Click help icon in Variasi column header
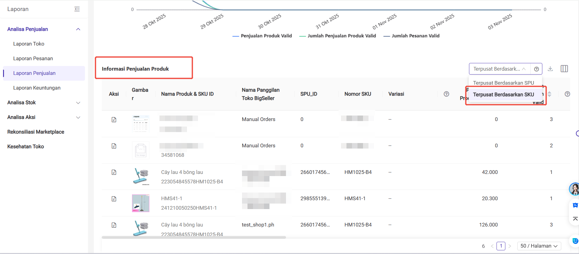The height and width of the screenshot is (254, 579). (x=446, y=94)
